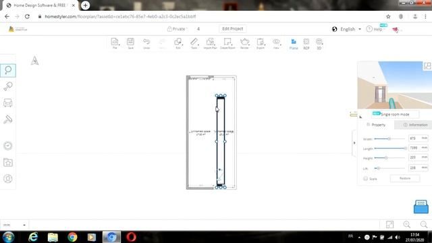Screen dimensions: 432x243
Task: Undo the last action
Action: click(146, 43)
